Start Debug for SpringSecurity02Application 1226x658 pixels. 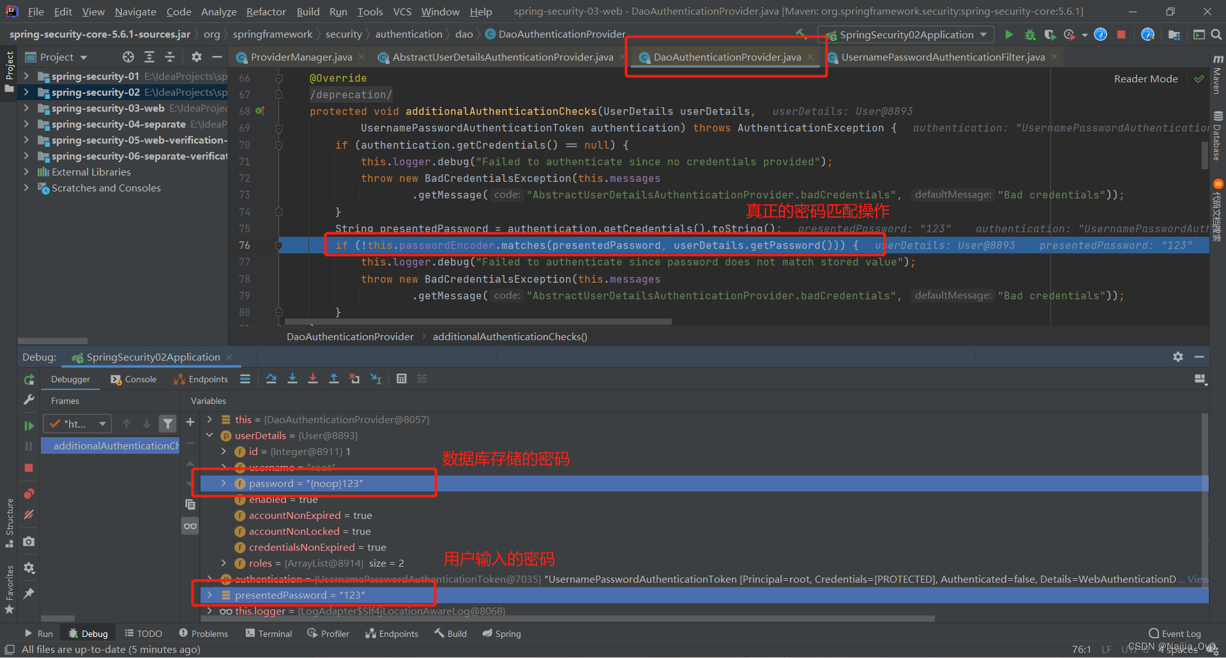[x=1029, y=34]
